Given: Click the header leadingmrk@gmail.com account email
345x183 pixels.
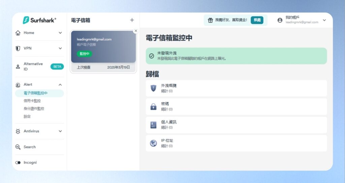Looking at the screenshot, I should point(302,22).
